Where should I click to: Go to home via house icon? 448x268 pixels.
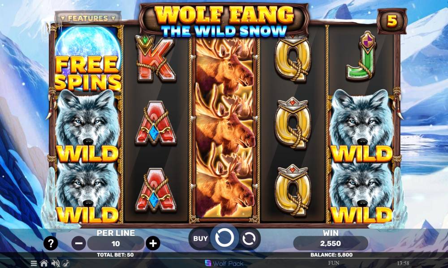44,263
